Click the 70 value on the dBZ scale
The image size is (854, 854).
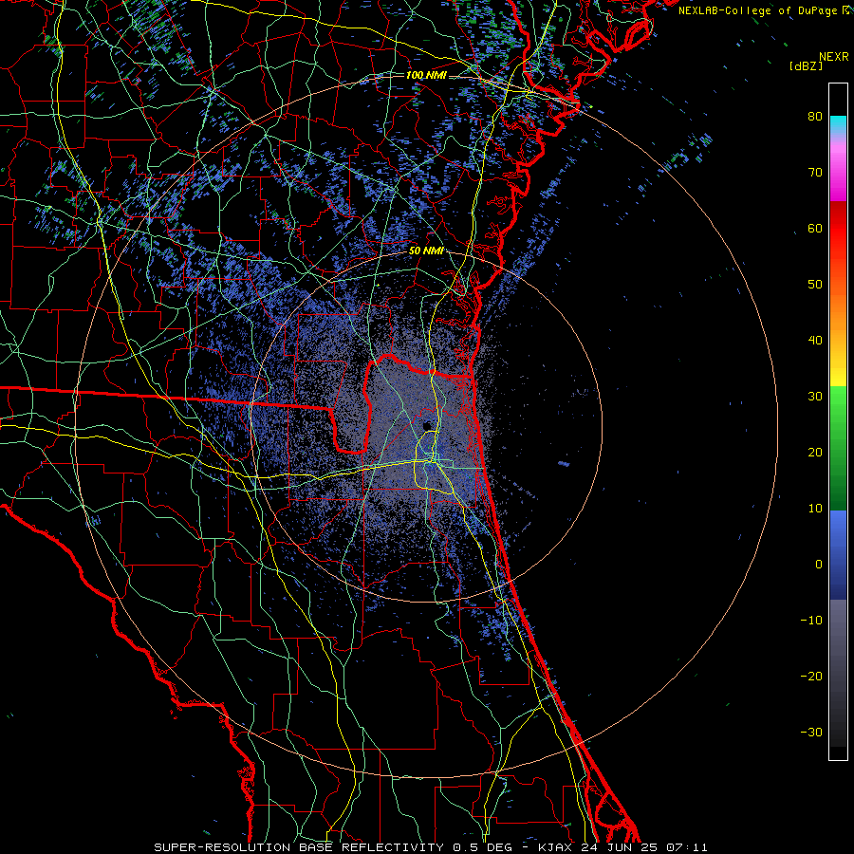point(815,173)
